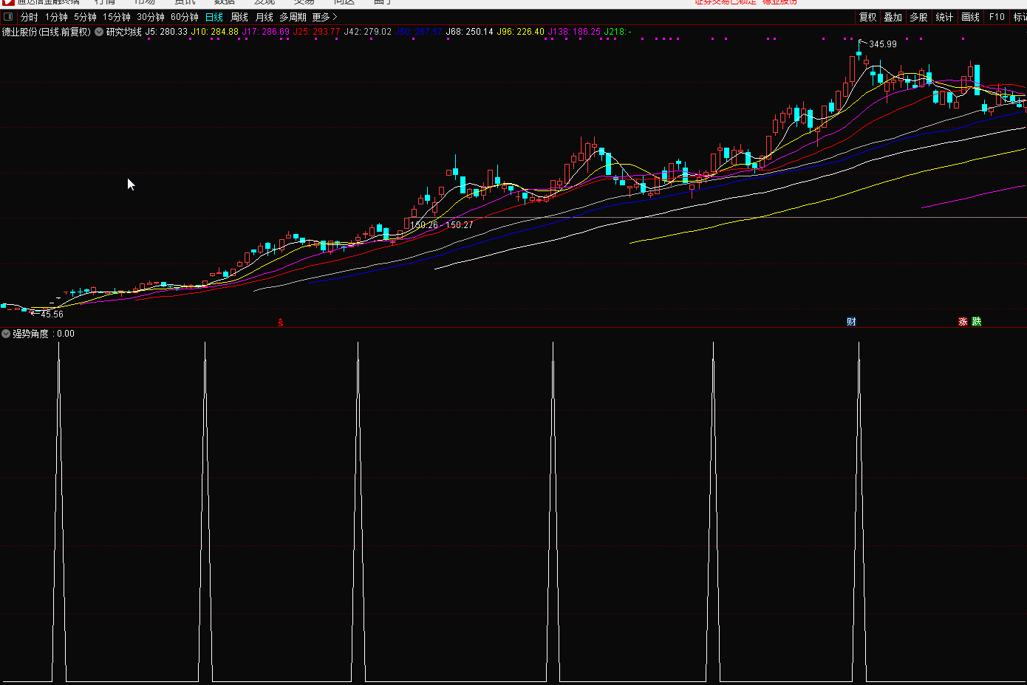1027x685 pixels.
Task: Click the red 涨 marker icon
Action: [x=963, y=322]
